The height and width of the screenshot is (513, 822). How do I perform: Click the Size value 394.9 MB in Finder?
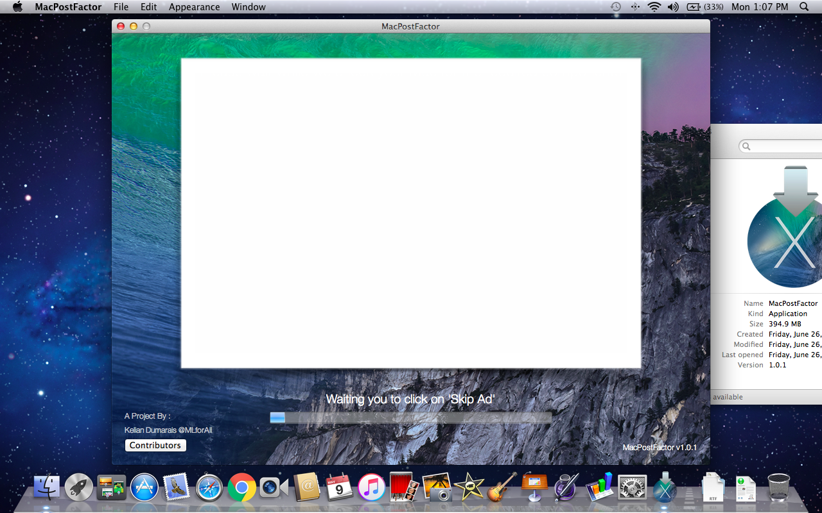tap(785, 324)
